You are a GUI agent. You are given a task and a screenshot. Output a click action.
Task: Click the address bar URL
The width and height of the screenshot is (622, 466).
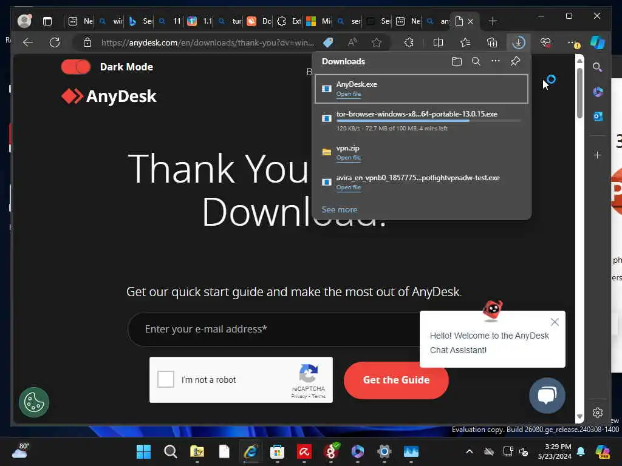[208, 42]
